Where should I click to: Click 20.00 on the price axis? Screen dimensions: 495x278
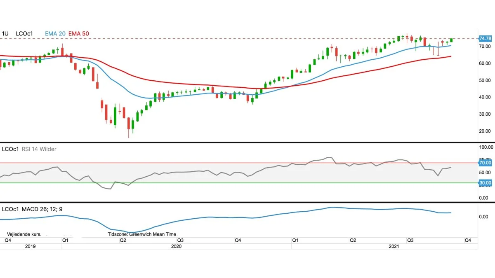(x=485, y=131)
